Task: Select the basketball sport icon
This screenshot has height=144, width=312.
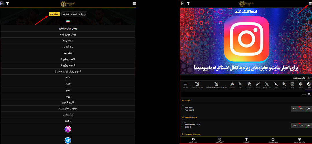Action: coord(301,85)
